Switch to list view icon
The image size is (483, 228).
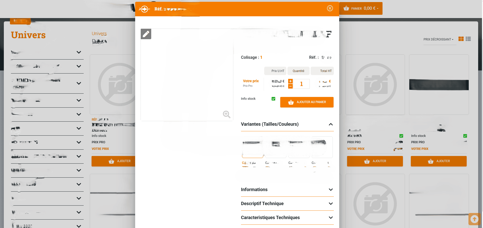click(x=468, y=39)
